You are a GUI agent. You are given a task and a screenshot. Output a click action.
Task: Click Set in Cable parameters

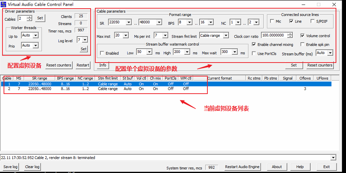[x=294, y=65]
